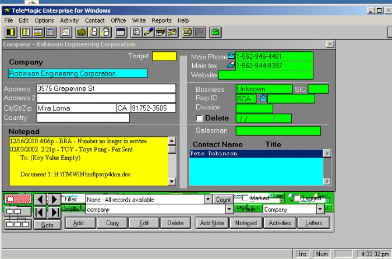Toggle the Delete checkbox
Screen dimensions: 392x259
click(x=199, y=118)
